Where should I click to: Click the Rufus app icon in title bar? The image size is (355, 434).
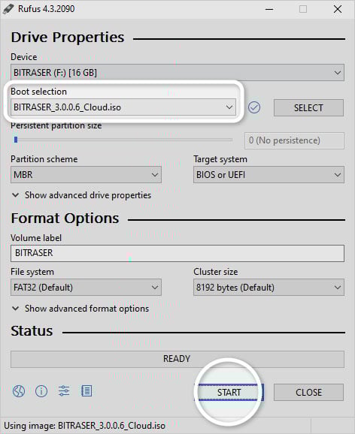pos(8,9)
